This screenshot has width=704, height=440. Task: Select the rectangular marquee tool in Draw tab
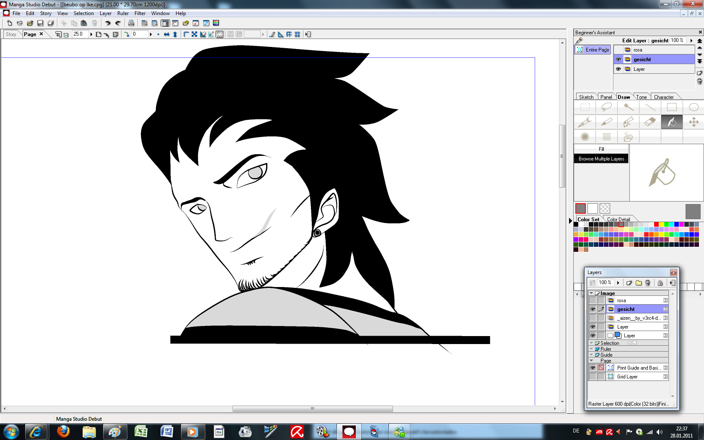tap(585, 107)
